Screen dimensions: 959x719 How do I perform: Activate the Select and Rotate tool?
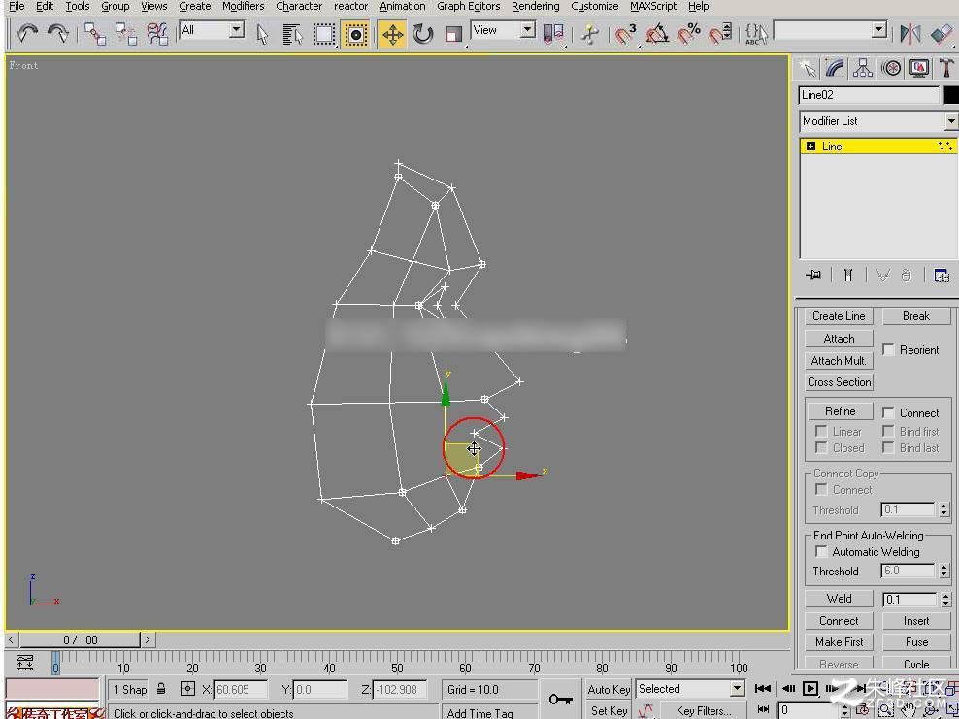point(422,34)
